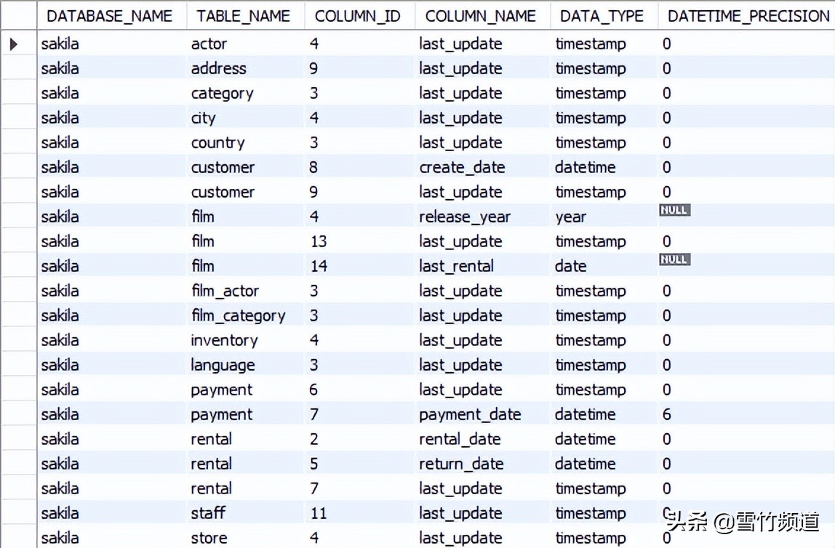Screen dimensions: 835x548
Task: Click datetime precision value 6 cell
Action: [667, 414]
